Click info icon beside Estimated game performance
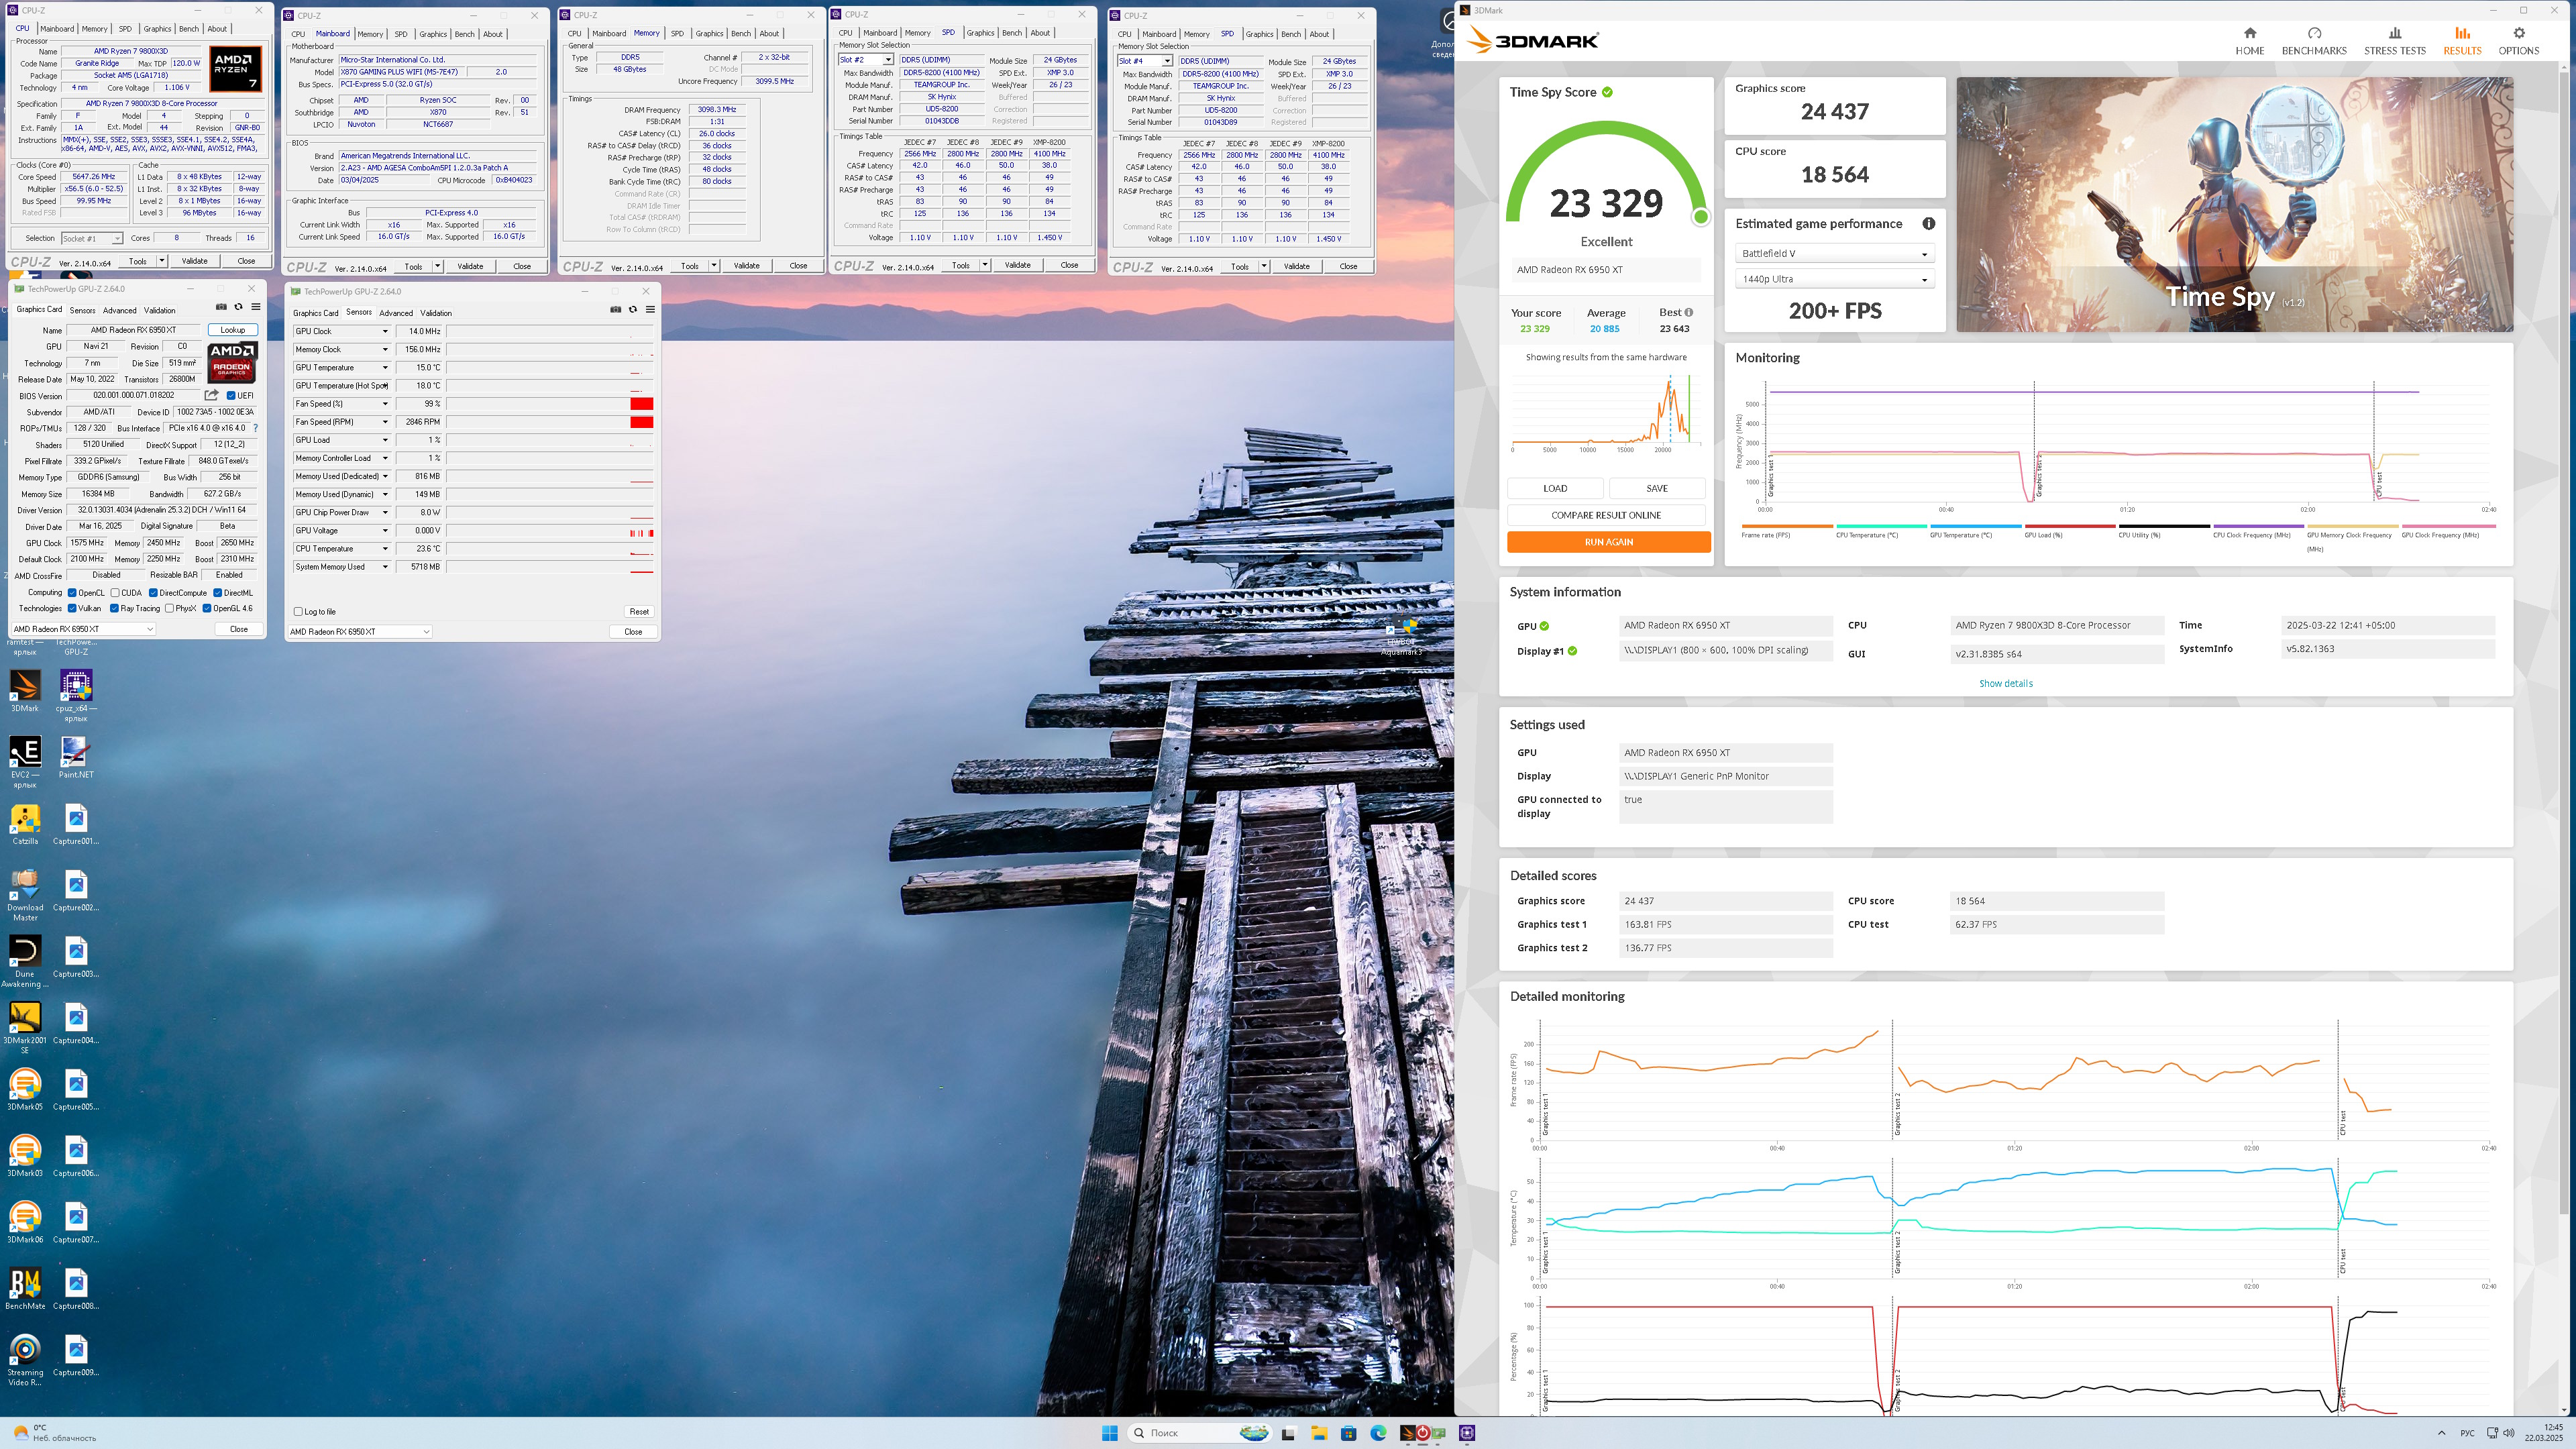Viewport: 2576px width, 1449px height. [1928, 224]
